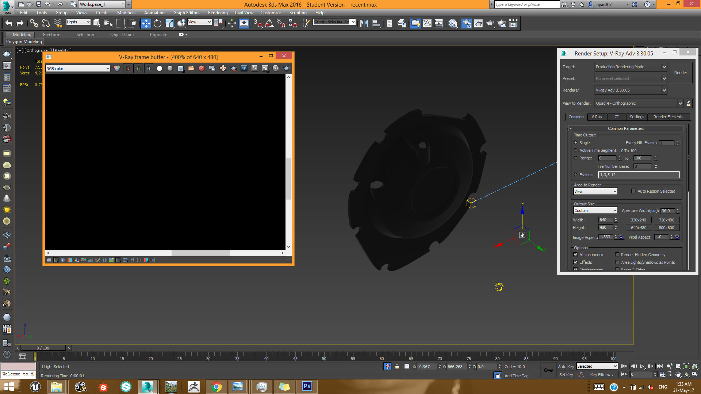This screenshot has width=701, height=394.
Task: Click the V-Ray render button
Action: [680, 72]
